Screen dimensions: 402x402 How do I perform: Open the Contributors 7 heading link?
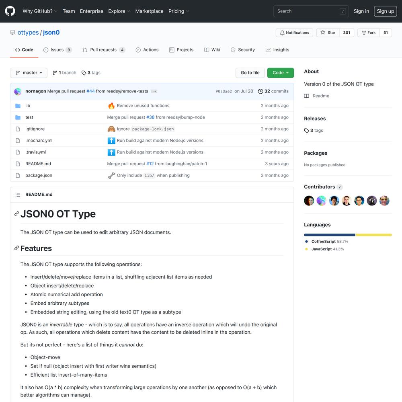[x=323, y=187]
